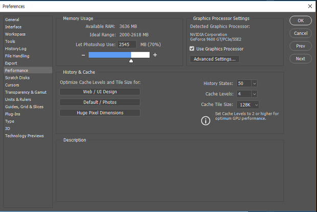Click the Ideal Range value 2000-2618 MB
The image size is (317, 212).
coord(134,35)
